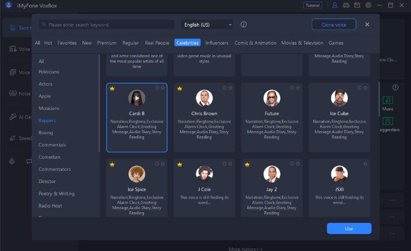
Task: Click the premium crown on J Cole card
Action: (x=179, y=165)
